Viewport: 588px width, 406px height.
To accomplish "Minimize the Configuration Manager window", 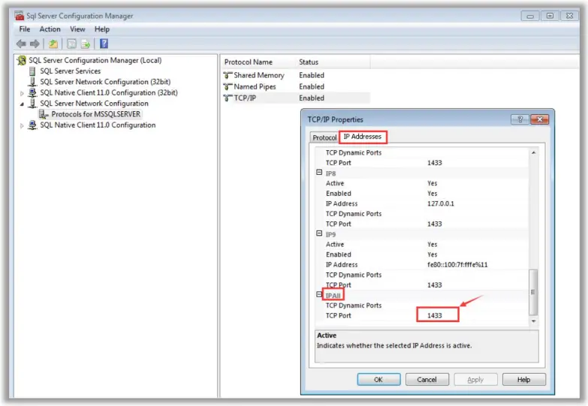I will click(x=530, y=16).
